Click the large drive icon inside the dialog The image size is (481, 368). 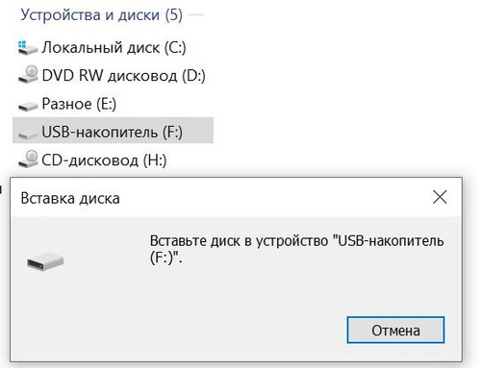(x=45, y=261)
